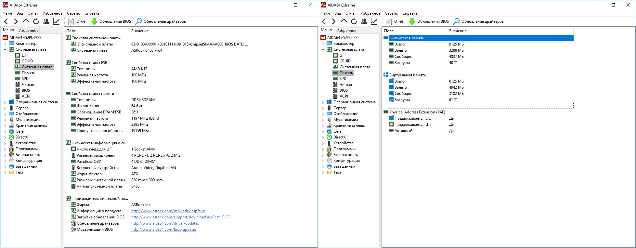
Task: Select CPUID in left window tree
Action: pyautogui.click(x=27, y=61)
